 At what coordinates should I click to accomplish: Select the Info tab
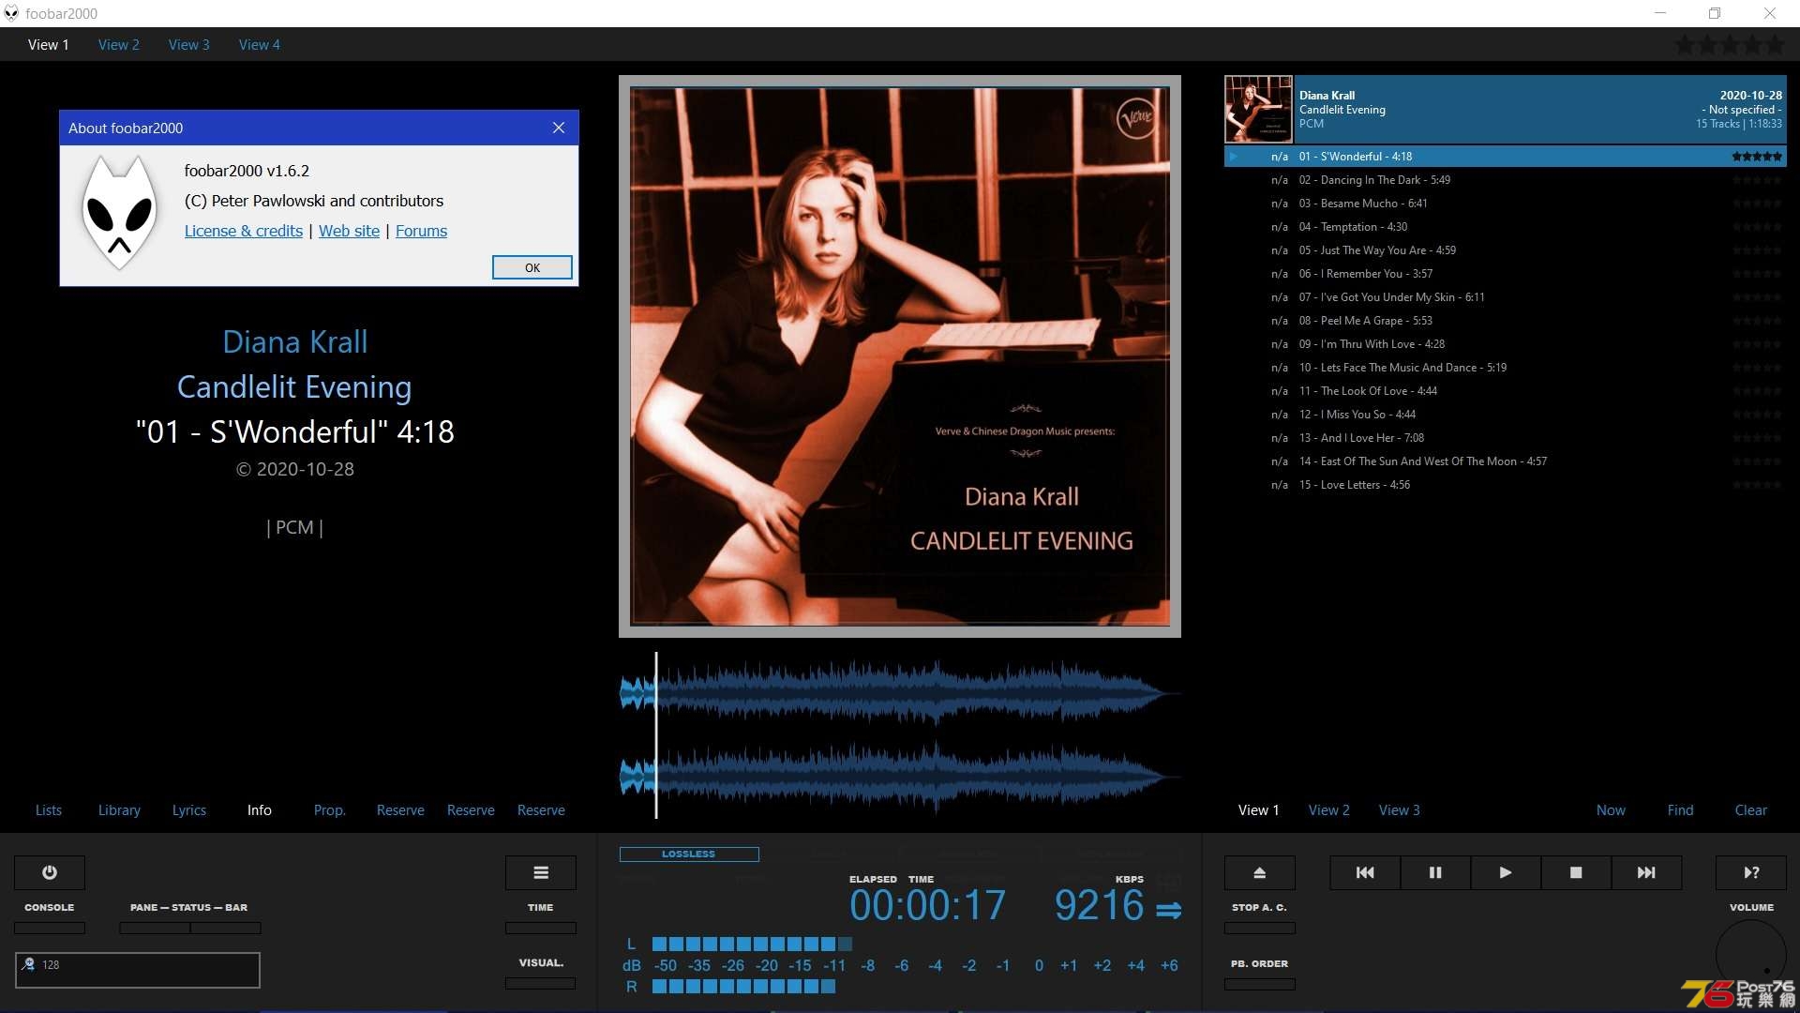point(260,809)
